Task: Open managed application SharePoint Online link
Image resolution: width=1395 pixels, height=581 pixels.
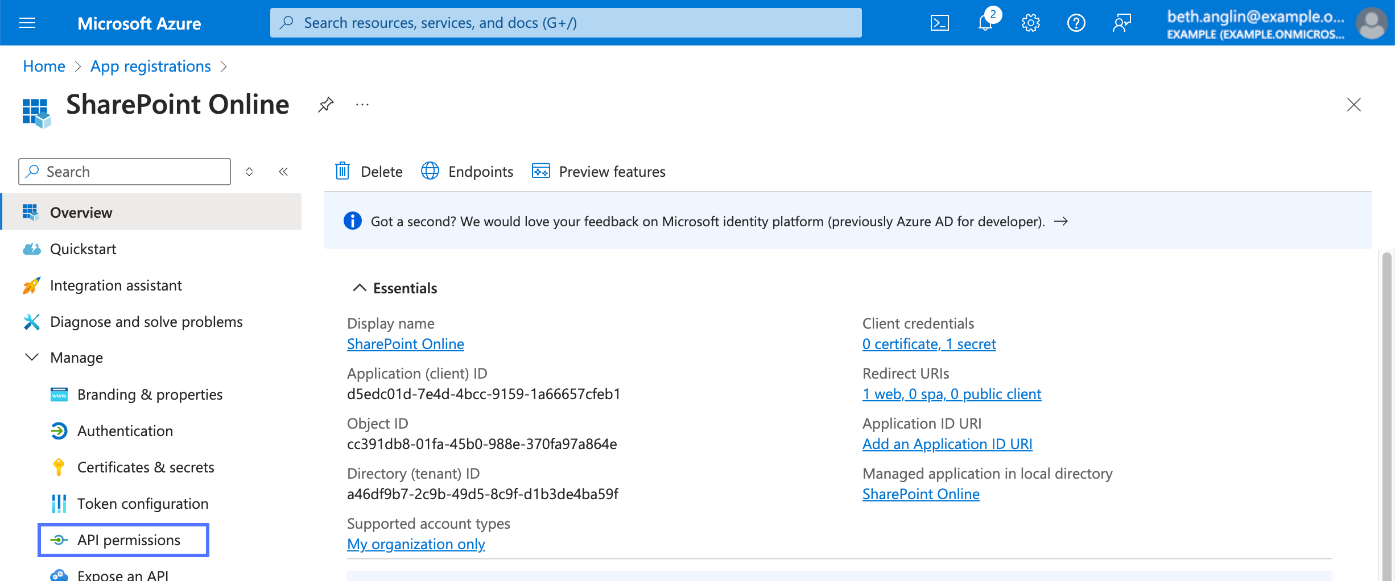Action: pyautogui.click(x=921, y=494)
